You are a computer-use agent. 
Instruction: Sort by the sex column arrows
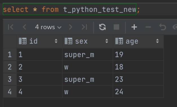coord(107,41)
